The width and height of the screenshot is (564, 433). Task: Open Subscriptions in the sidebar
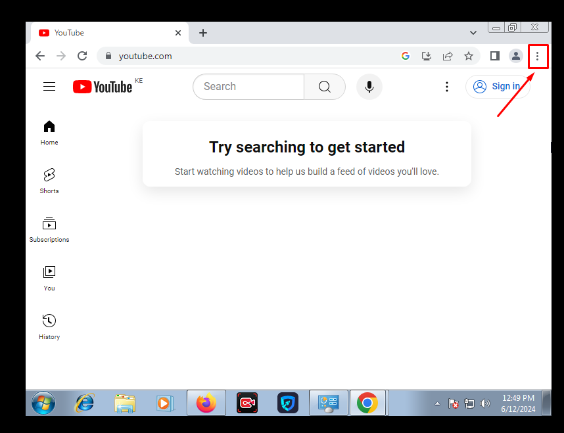tap(49, 230)
